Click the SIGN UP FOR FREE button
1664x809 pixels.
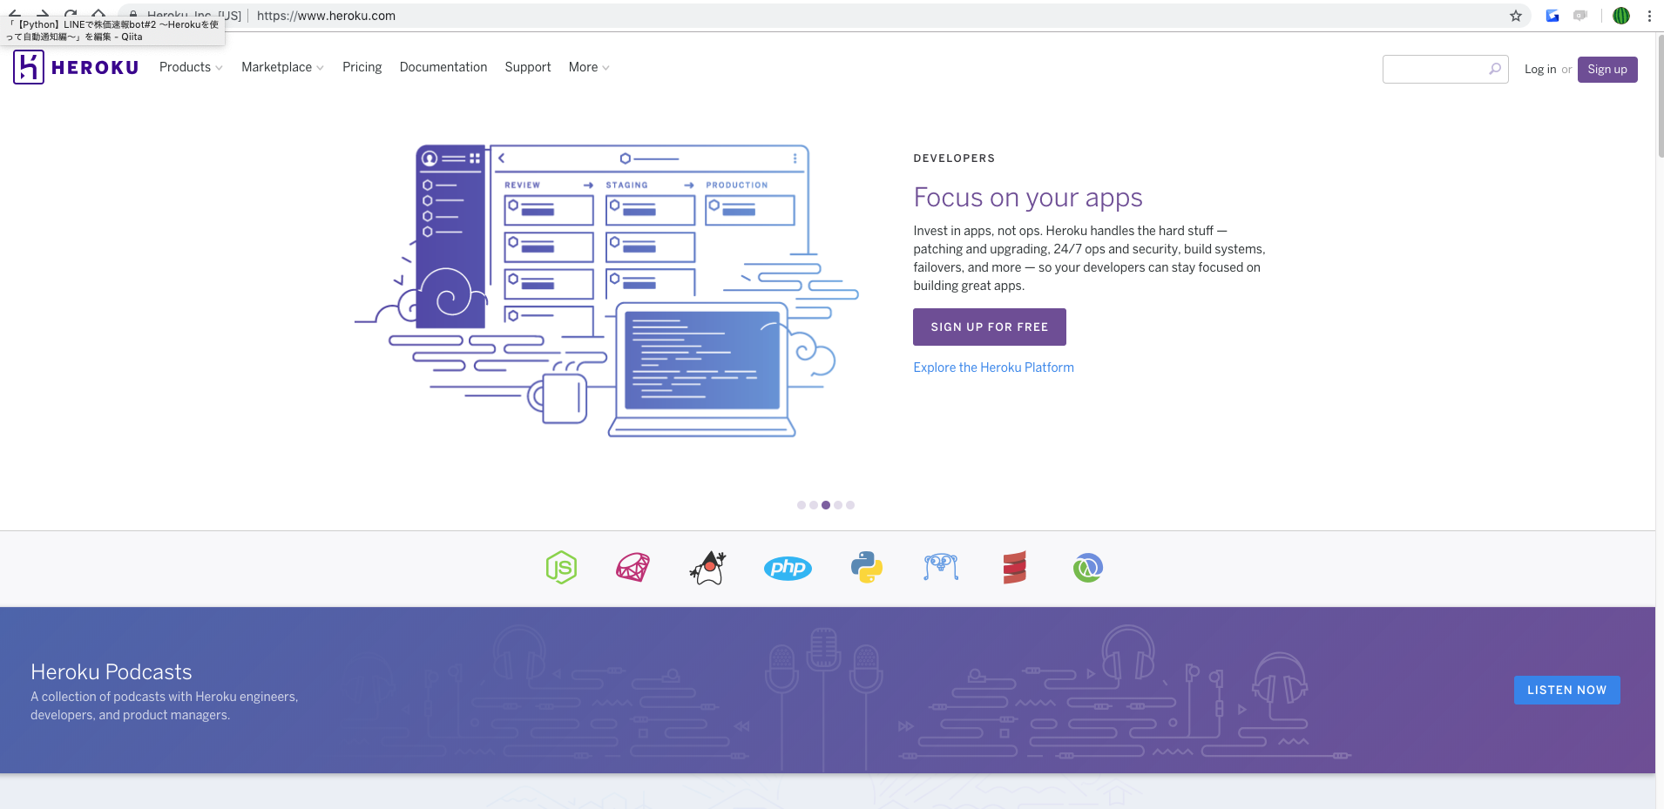point(990,327)
